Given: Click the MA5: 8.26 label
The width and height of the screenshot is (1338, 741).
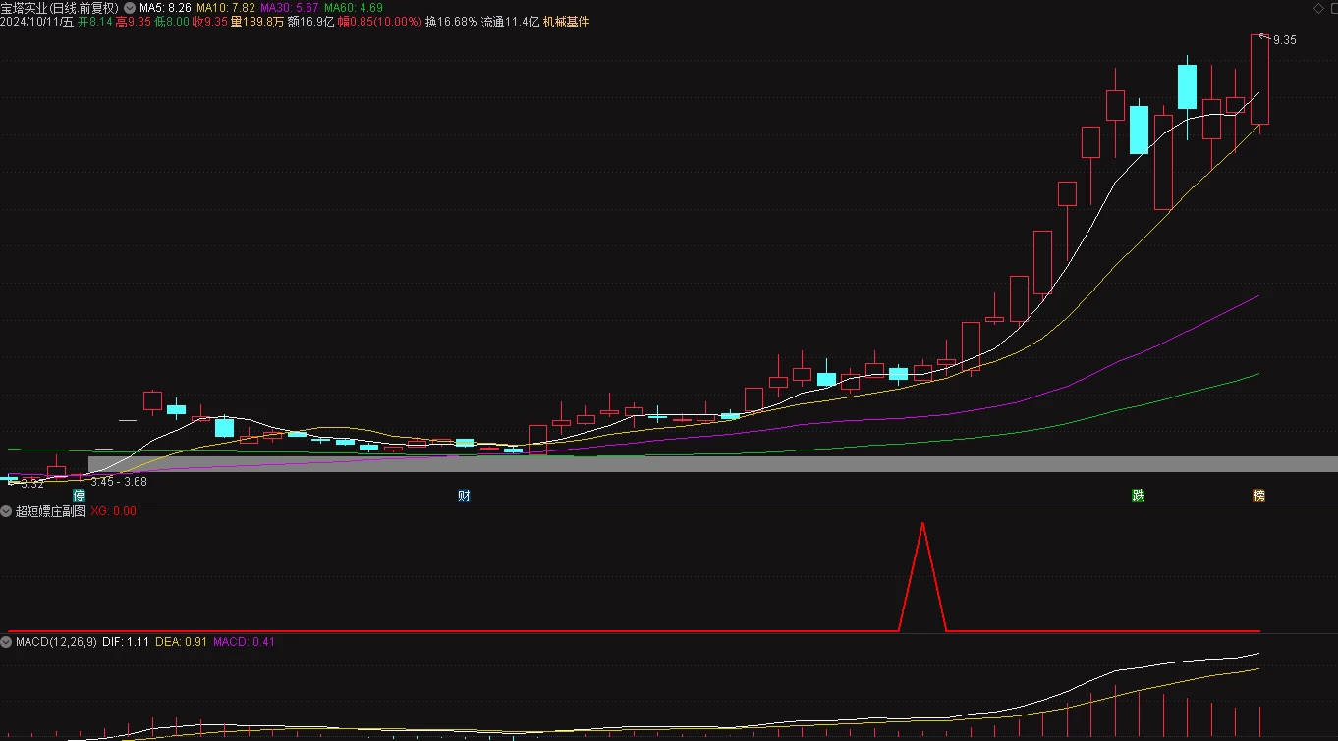Looking at the screenshot, I should [x=165, y=7].
